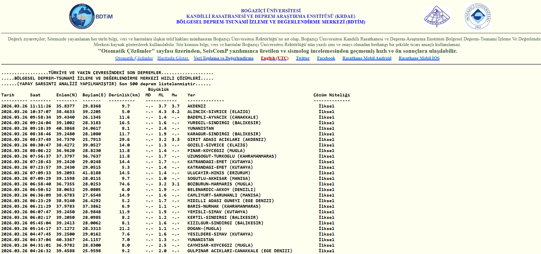The image size is (541, 254).
Task: Click the Çözüm Niteliği column header
Action: click(x=332, y=95)
